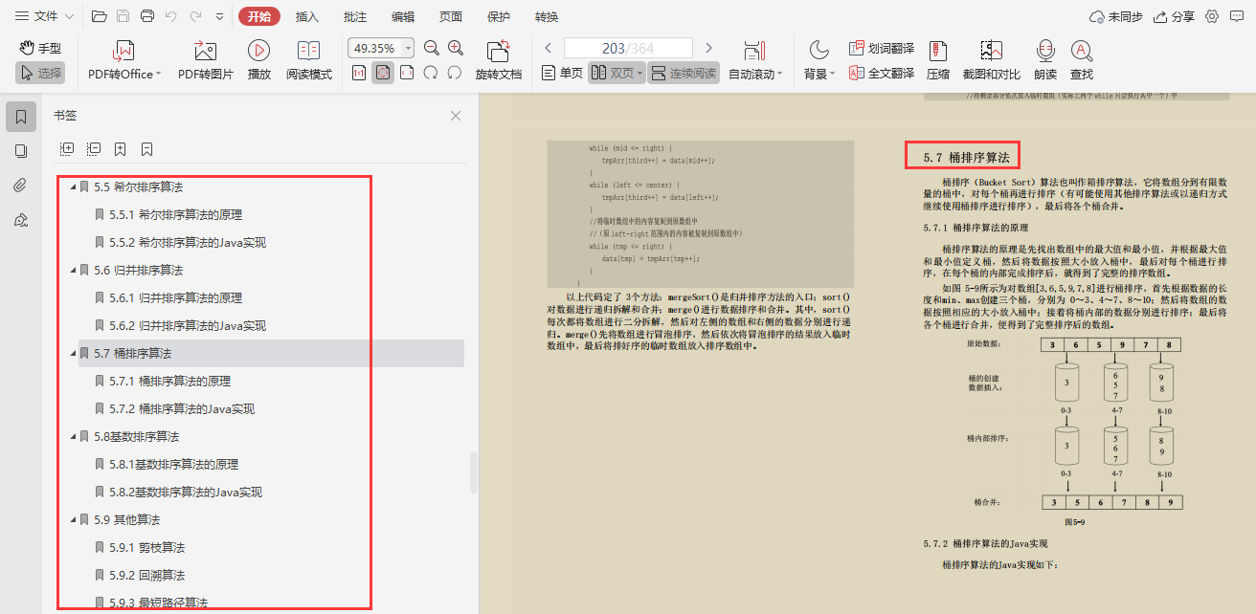Click the 划词翻译 word translation tool
1256x614 pixels.
tap(882, 48)
